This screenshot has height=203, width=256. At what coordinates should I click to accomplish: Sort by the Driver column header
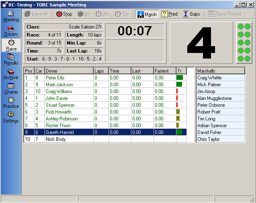tap(69, 71)
